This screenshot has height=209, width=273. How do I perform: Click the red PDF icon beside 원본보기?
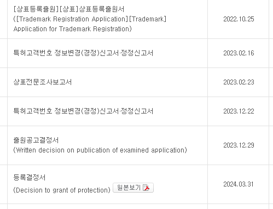coord(146,188)
